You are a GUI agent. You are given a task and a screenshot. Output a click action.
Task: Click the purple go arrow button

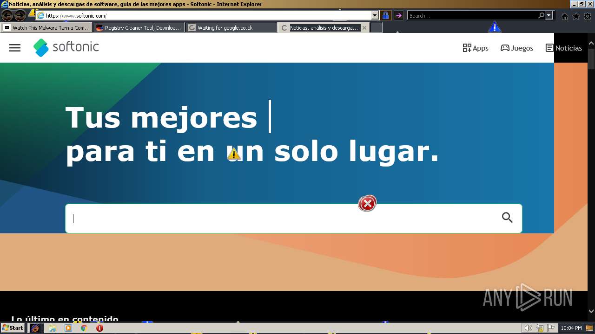point(398,15)
